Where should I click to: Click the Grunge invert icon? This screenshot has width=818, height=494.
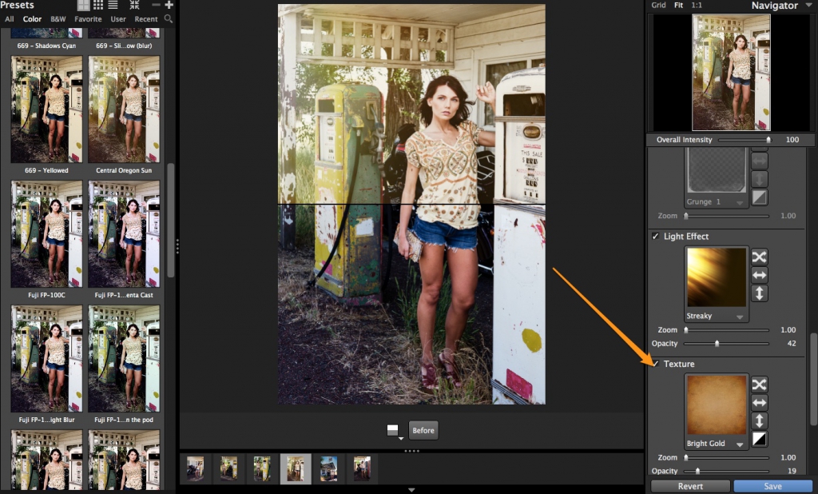click(759, 197)
